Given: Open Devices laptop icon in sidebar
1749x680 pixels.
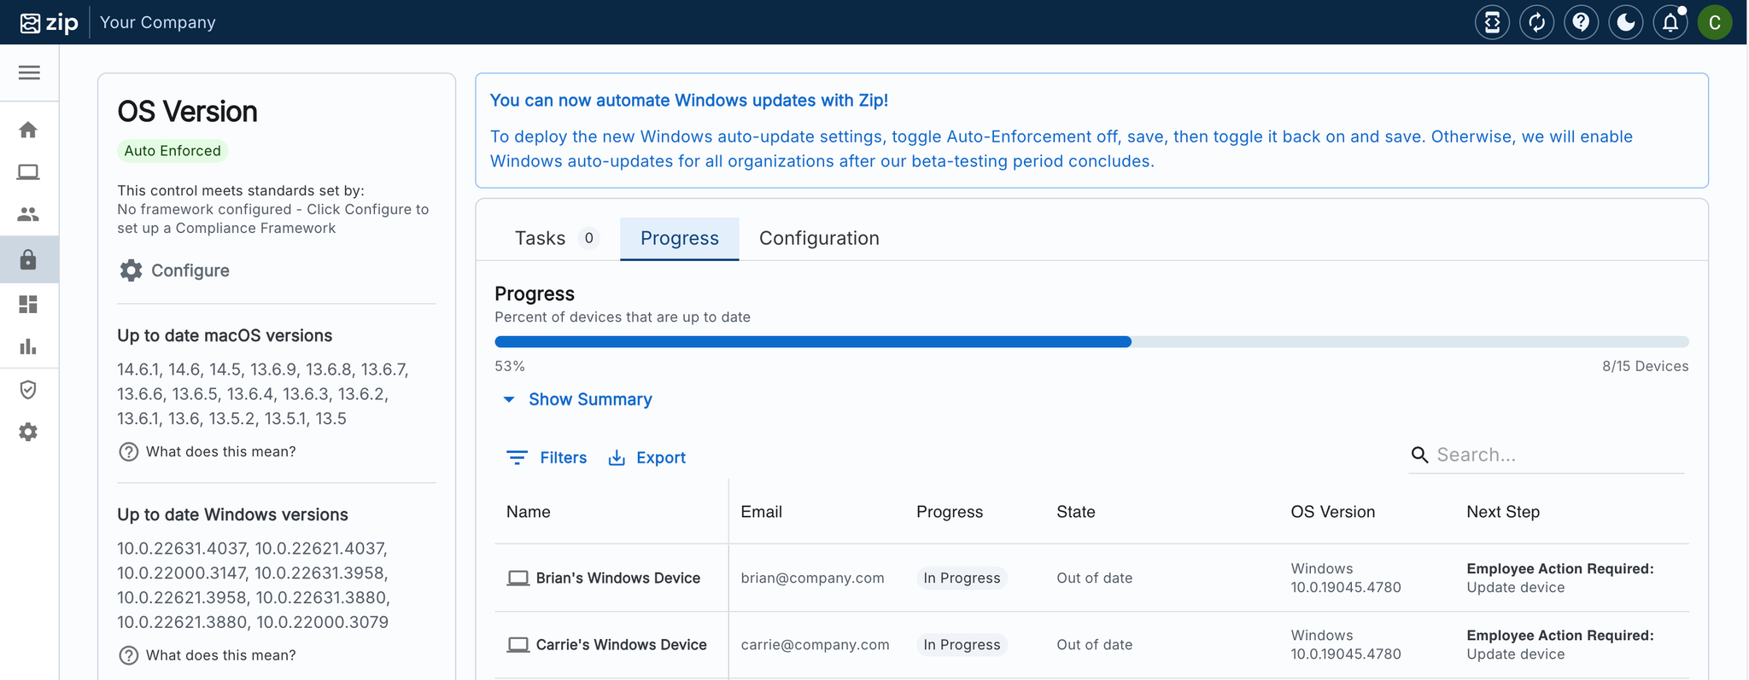Looking at the screenshot, I should 28,172.
